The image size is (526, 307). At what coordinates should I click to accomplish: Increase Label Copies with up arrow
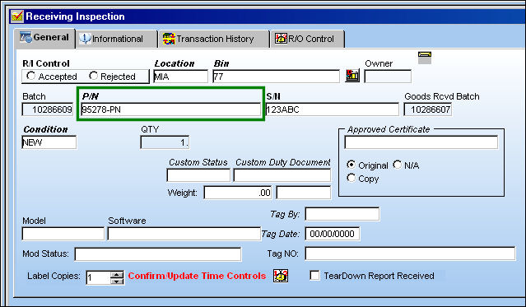[x=117, y=274]
